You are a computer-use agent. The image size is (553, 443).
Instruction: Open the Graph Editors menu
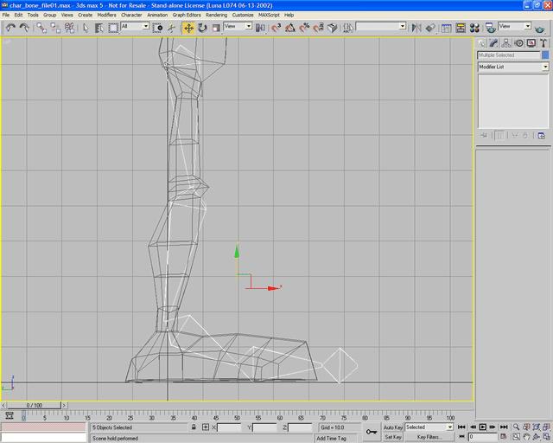(x=186, y=15)
